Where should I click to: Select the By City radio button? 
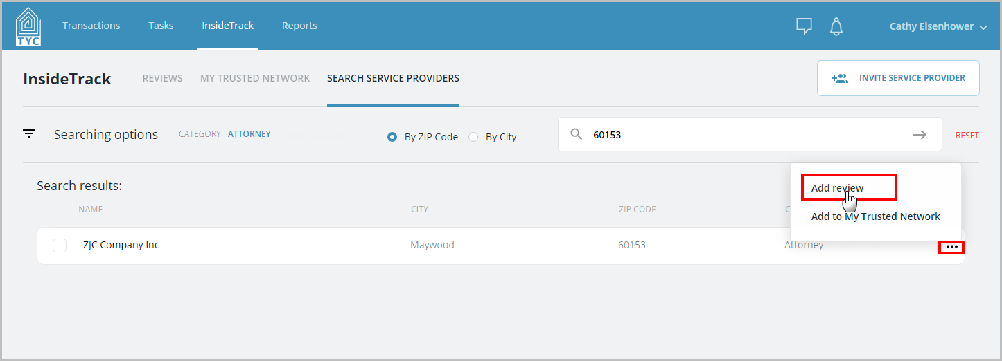[473, 137]
